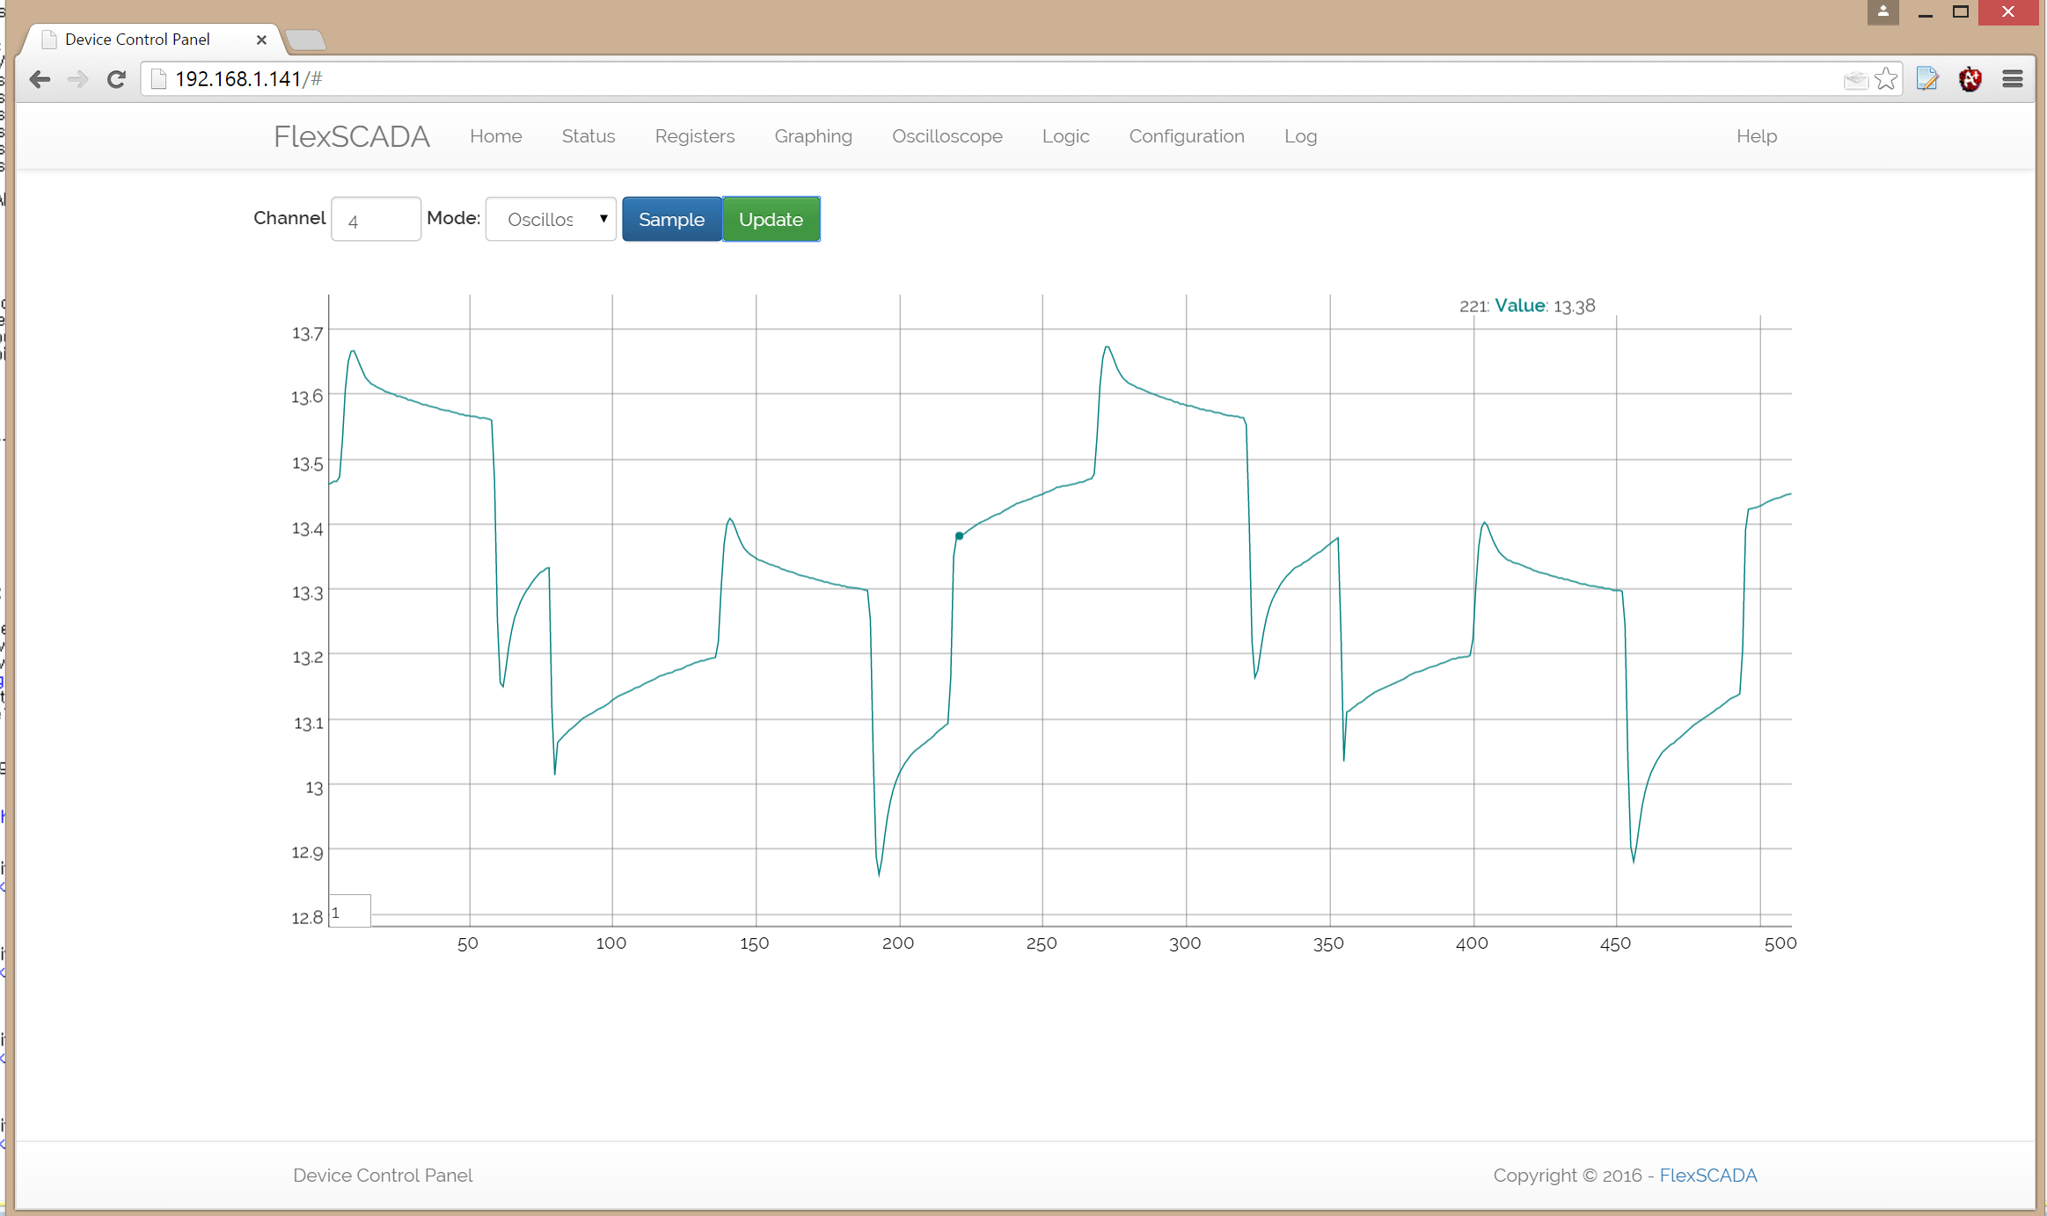The width and height of the screenshot is (2047, 1216).
Task: Maximize the browser window
Action: pyautogui.click(x=1961, y=12)
